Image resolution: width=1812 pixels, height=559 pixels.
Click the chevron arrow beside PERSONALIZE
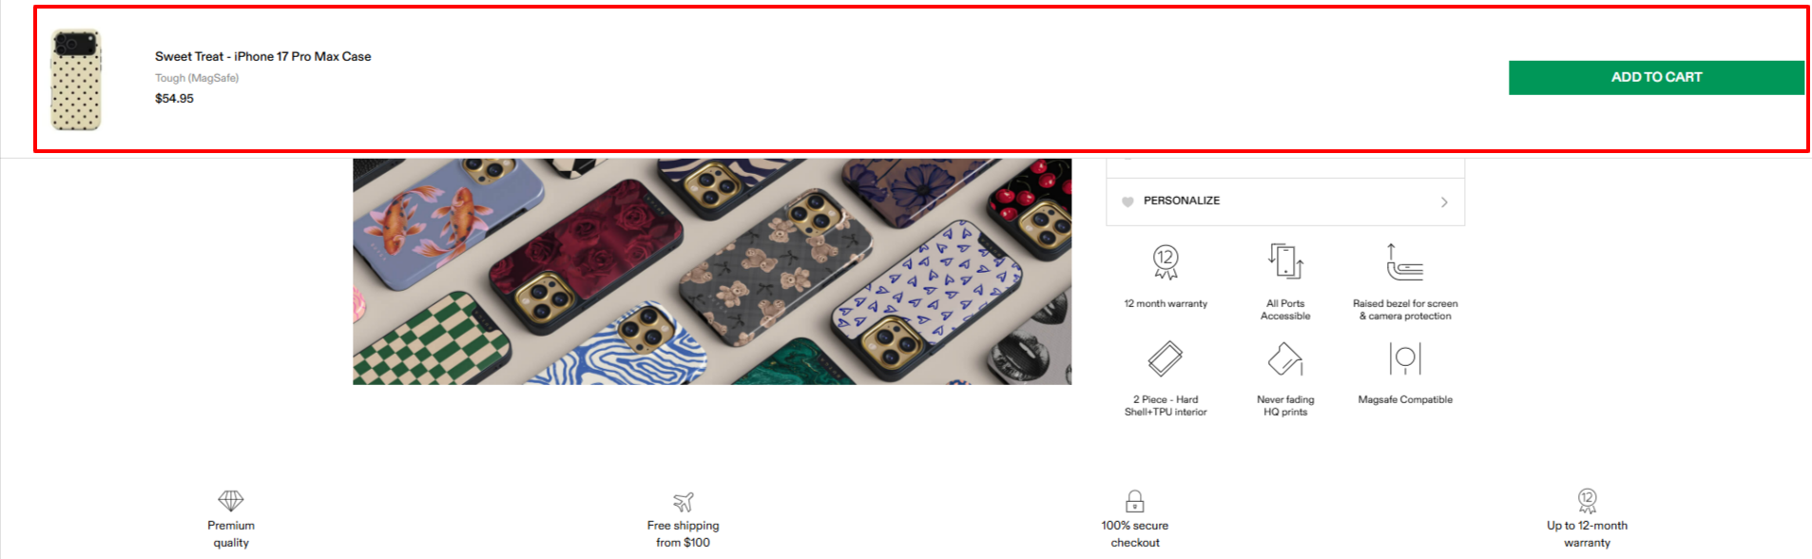pyautogui.click(x=1444, y=202)
